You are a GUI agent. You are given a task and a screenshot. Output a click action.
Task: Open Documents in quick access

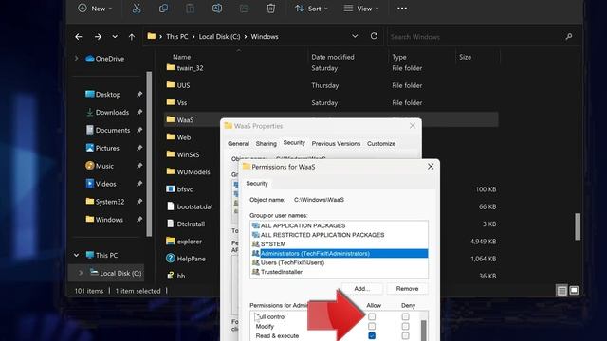tap(107, 130)
